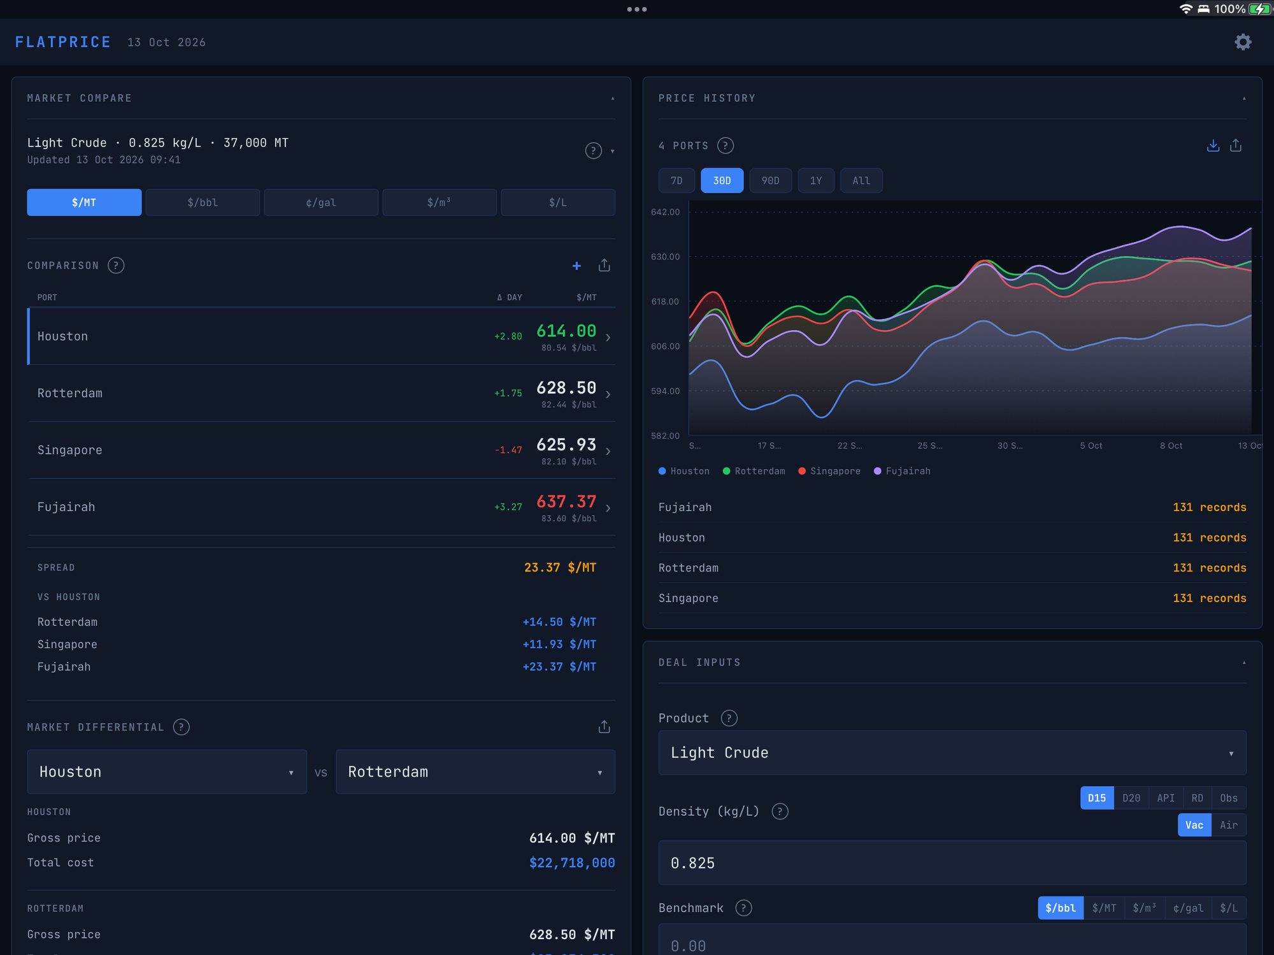Open Rotterdam row detail chevron
The height and width of the screenshot is (955, 1274).
608,394
